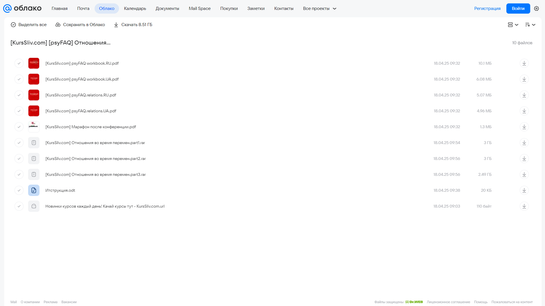Click the archive file icon of part1.rar
The width and height of the screenshot is (545, 306).
point(34,143)
